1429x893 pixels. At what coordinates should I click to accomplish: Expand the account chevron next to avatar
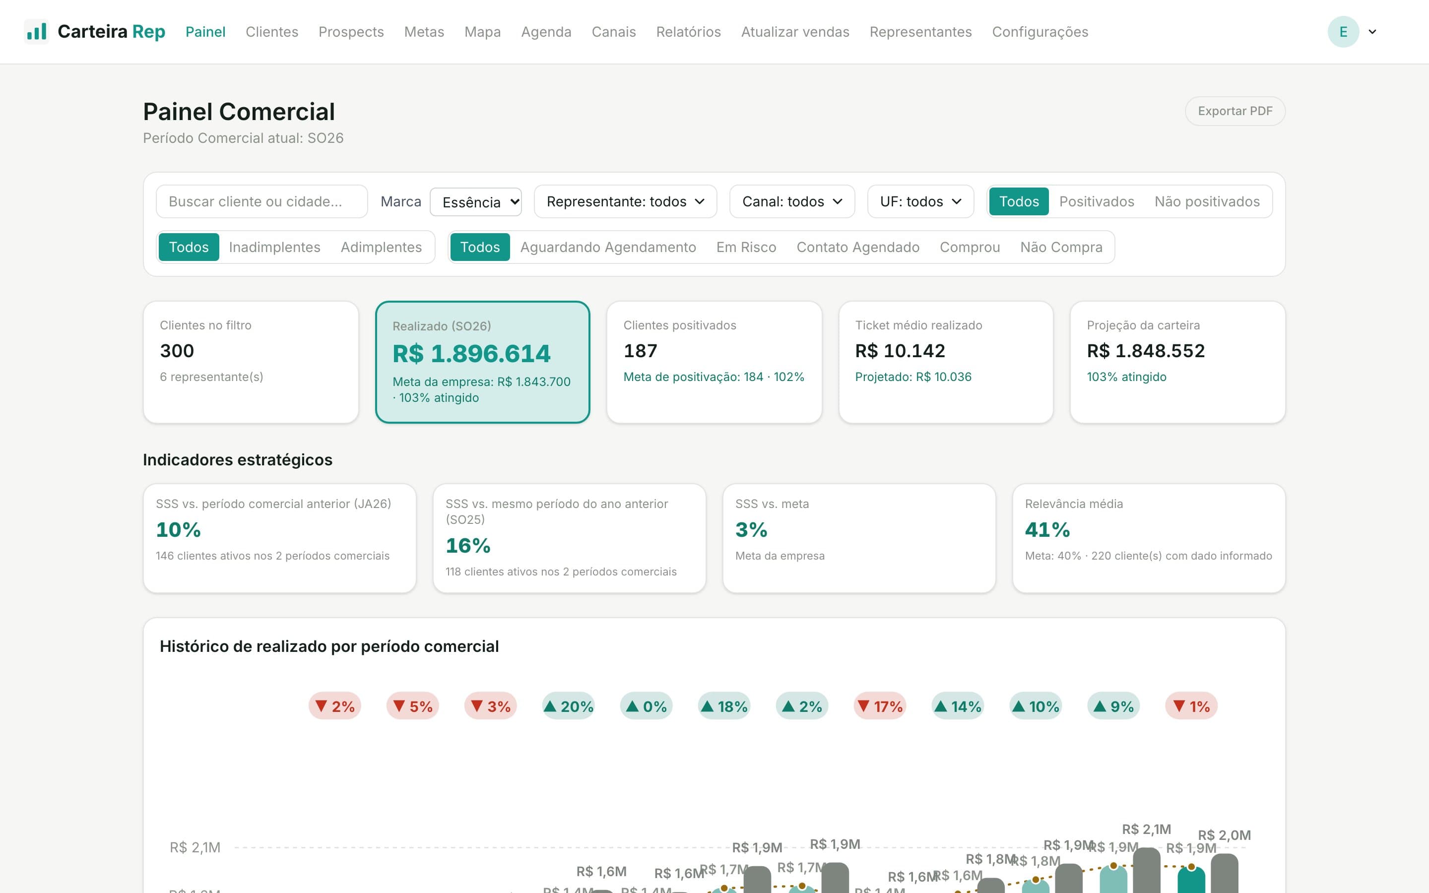pos(1372,32)
